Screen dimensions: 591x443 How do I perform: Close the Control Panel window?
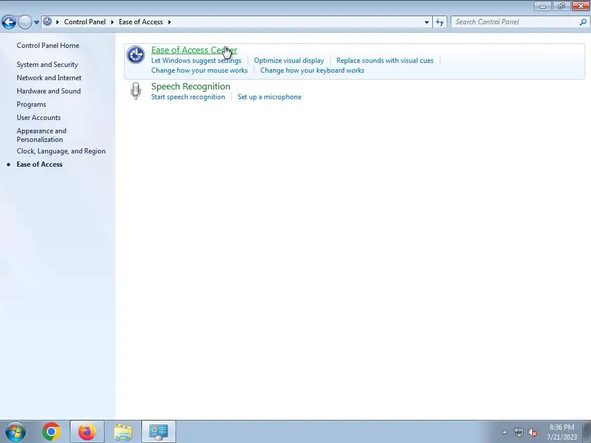[x=581, y=6]
